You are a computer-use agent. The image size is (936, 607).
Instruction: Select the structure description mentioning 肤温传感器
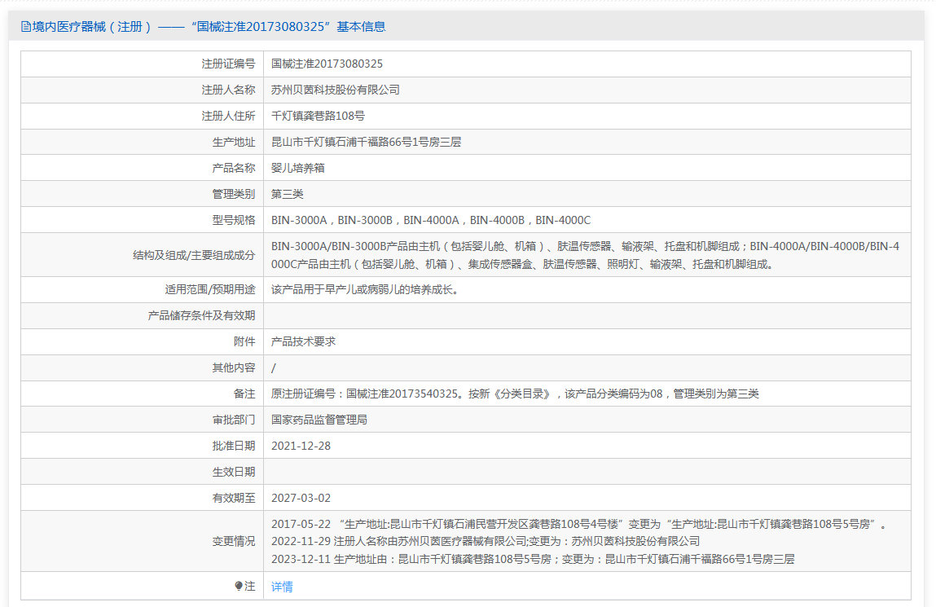(x=585, y=255)
